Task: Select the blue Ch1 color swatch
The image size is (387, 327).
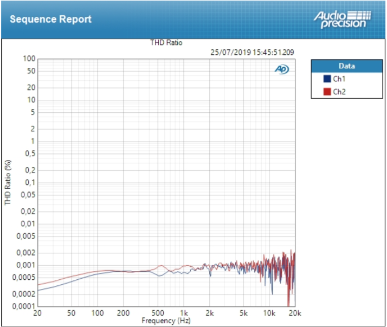Action: pos(327,79)
